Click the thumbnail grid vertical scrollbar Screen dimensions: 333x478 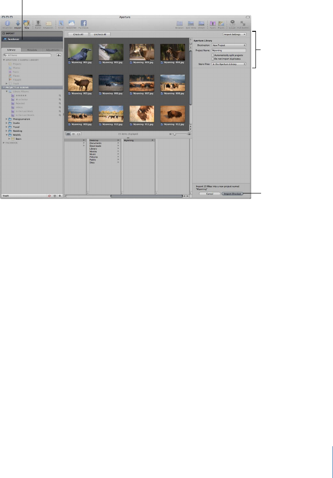(x=191, y=78)
